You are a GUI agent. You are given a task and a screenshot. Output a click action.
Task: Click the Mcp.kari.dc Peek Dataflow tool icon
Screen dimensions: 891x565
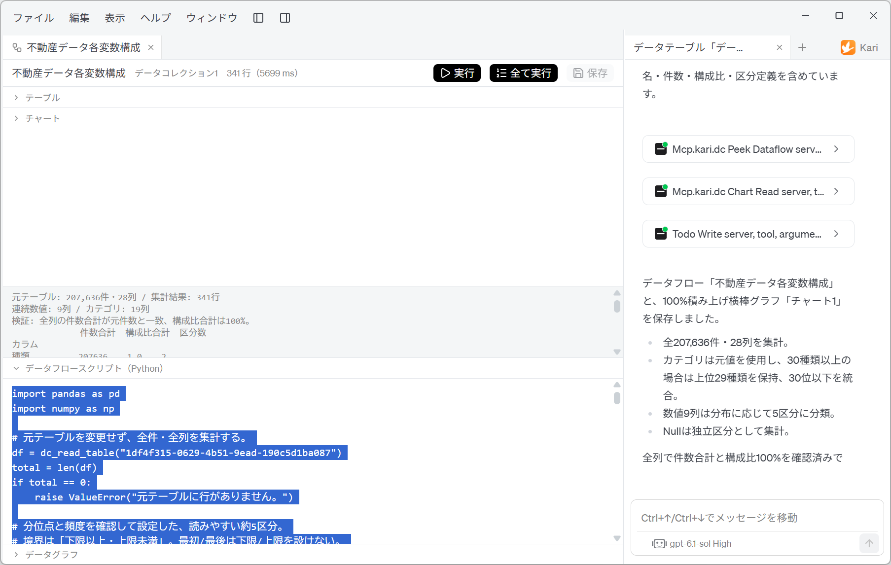(x=661, y=149)
